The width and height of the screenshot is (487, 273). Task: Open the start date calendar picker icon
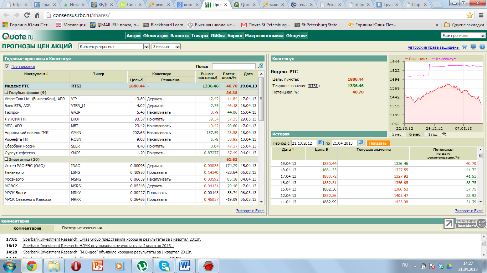pyautogui.click(x=321, y=143)
